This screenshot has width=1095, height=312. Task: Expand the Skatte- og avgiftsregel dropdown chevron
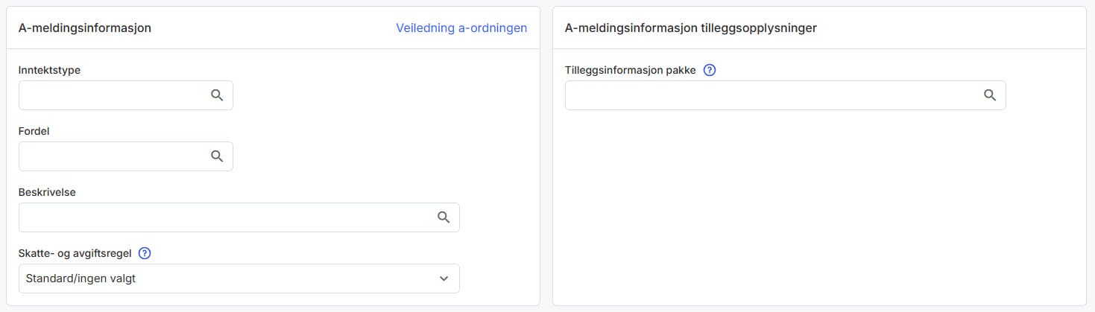click(444, 278)
